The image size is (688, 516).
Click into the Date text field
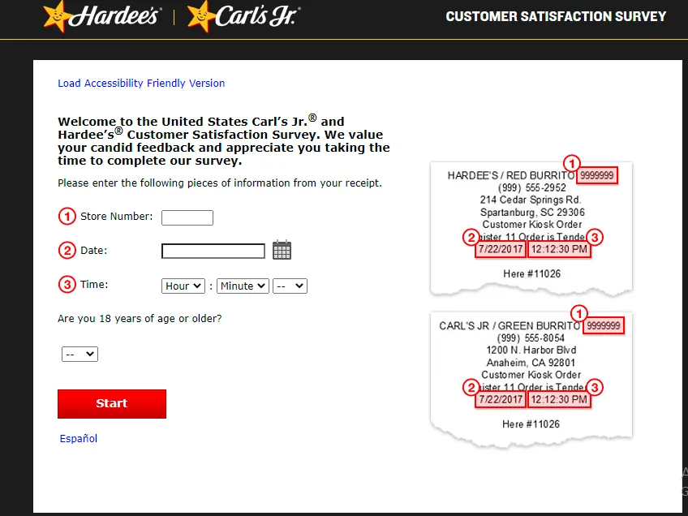point(213,252)
